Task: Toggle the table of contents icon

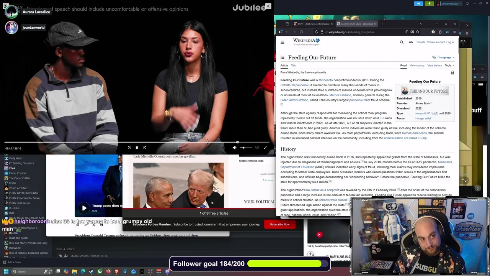Action: click(x=283, y=58)
